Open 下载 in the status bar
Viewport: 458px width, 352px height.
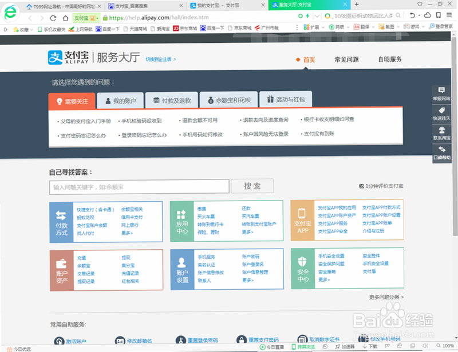[370, 346]
